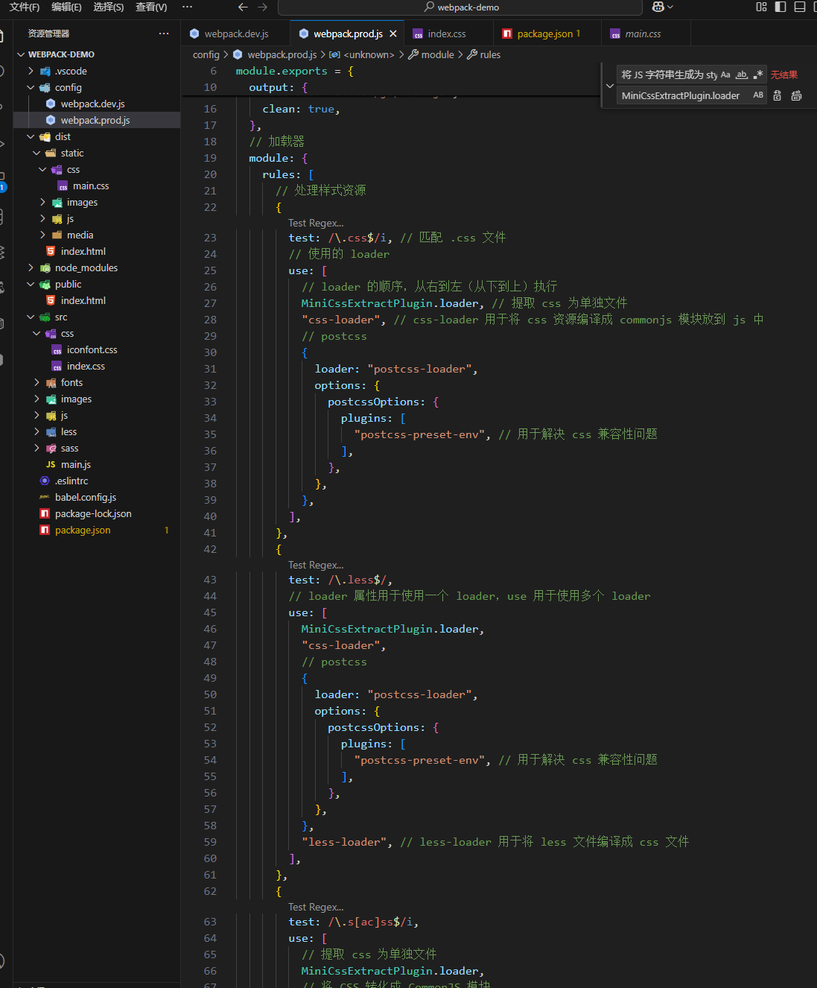
Task: Switch to the index.css tab
Action: (447, 34)
